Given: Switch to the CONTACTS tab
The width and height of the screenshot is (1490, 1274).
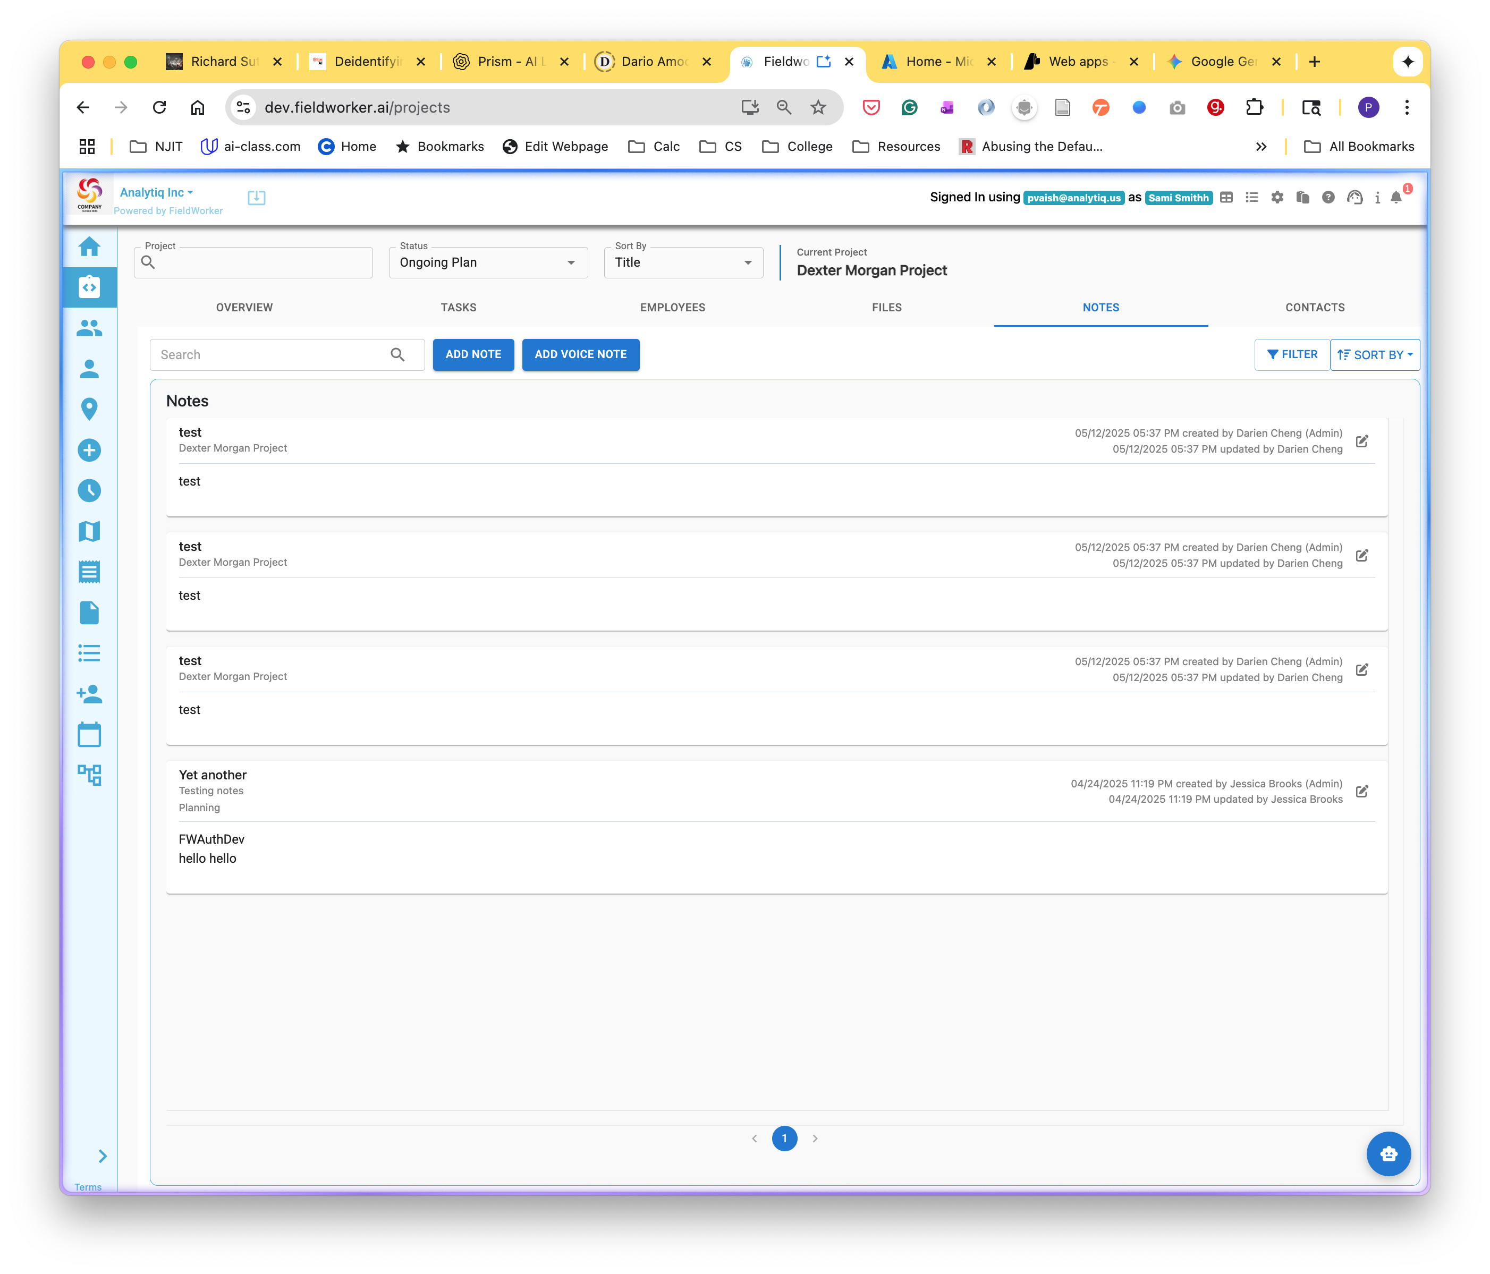Looking at the screenshot, I should (1315, 307).
